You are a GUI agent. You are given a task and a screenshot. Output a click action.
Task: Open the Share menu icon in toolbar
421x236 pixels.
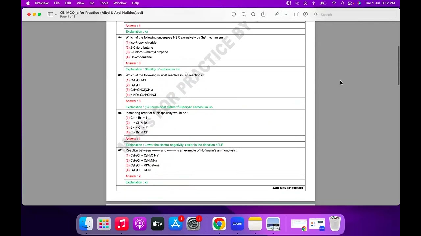263,14
